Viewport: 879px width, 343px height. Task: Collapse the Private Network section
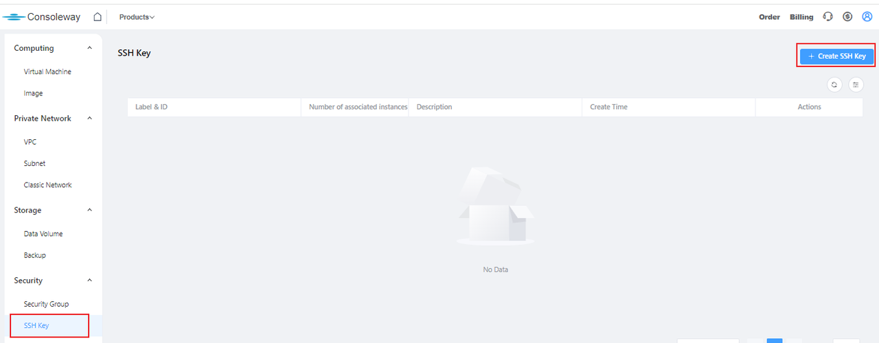tap(89, 119)
